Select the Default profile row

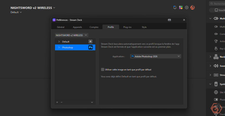tap(75, 42)
